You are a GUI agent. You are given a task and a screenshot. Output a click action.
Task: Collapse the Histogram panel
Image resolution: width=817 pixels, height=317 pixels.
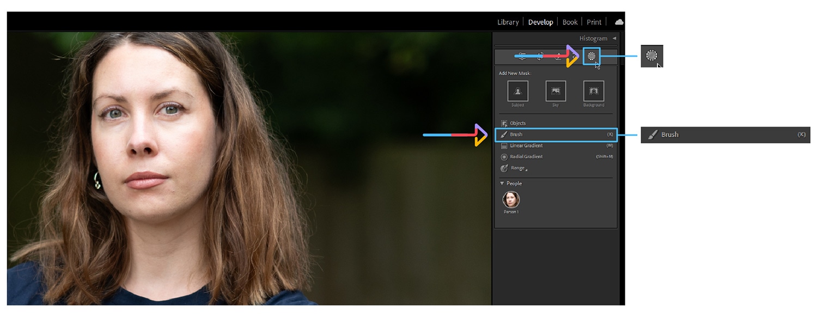(614, 39)
